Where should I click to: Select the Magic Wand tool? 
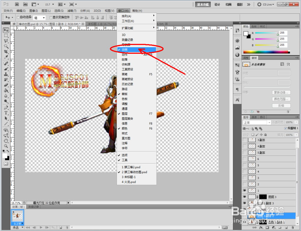6,46
